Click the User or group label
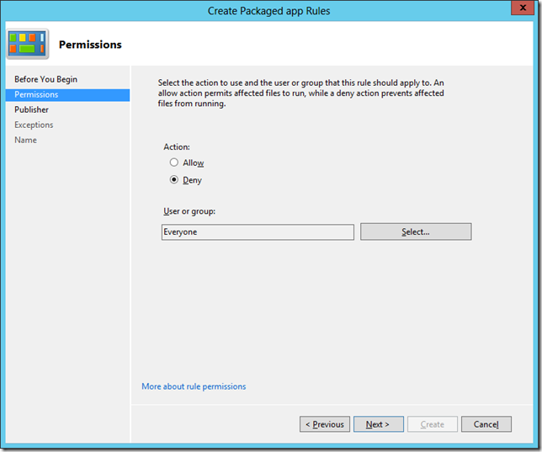 click(195, 210)
